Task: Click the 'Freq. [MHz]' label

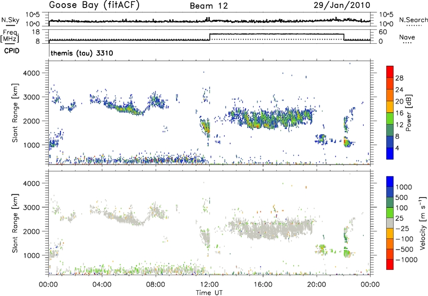Action: pyautogui.click(x=10, y=36)
